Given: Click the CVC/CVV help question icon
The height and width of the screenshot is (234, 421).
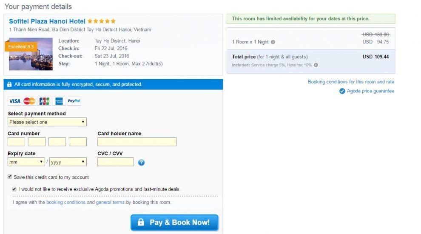Looking at the screenshot, I should [x=142, y=162].
